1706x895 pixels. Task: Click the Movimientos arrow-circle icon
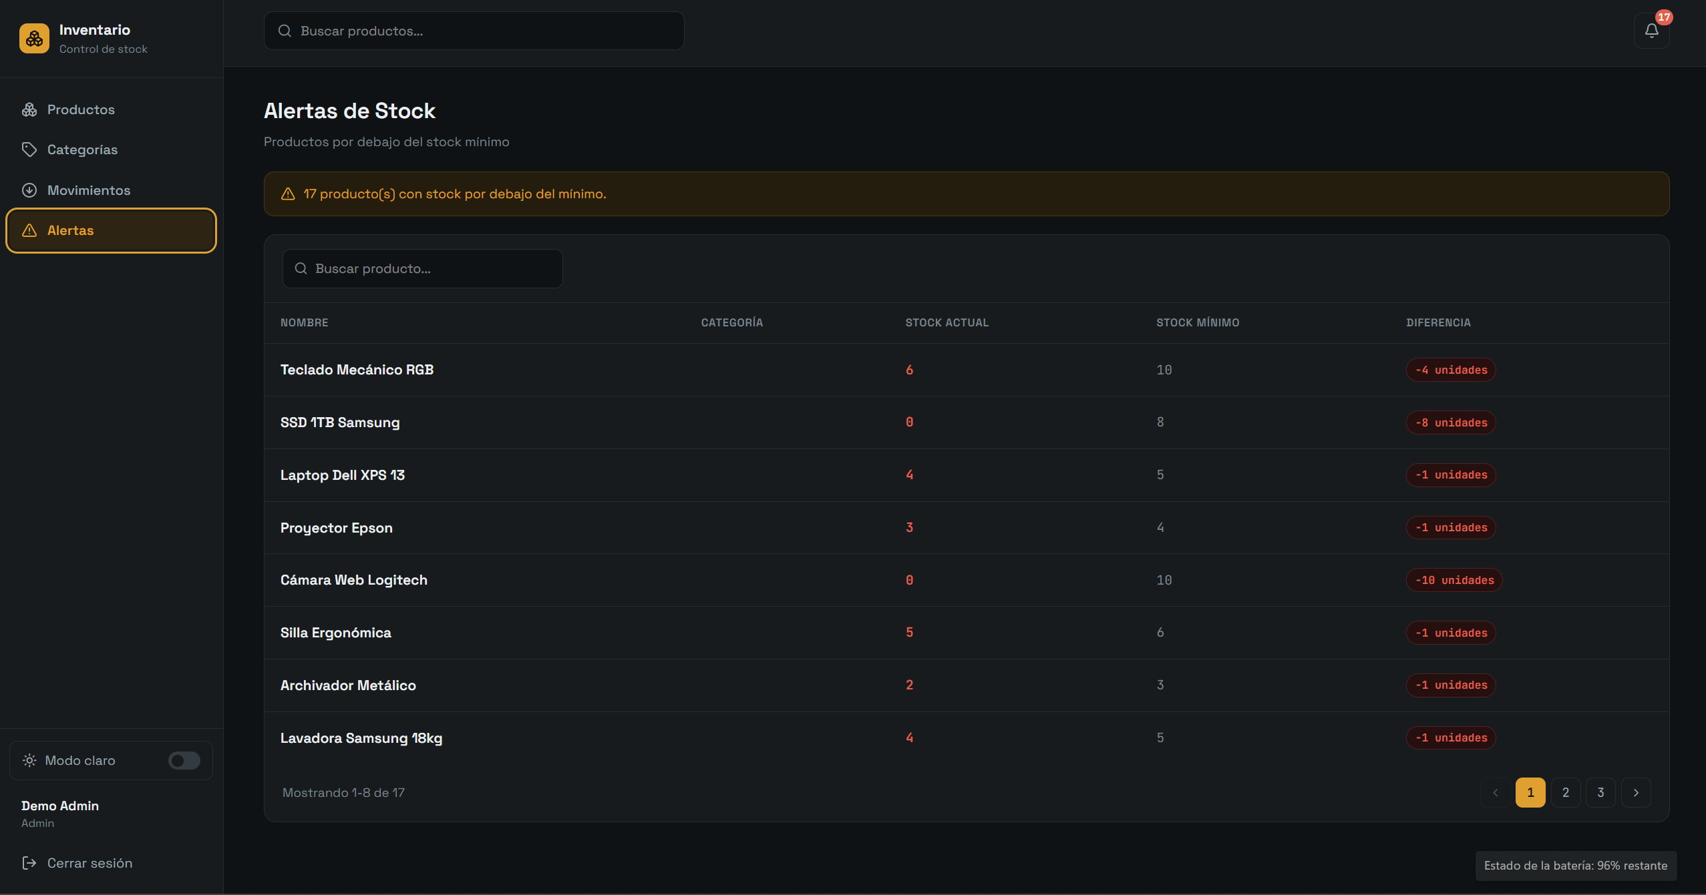[x=29, y=190]
